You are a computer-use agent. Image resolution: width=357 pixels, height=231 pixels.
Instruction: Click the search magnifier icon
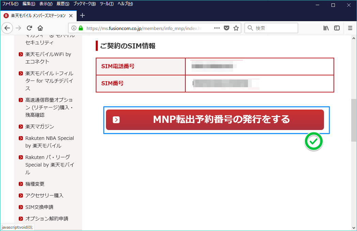pos(250,28)
